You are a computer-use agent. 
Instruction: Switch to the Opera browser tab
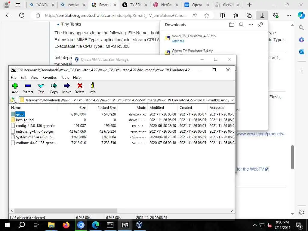pos(197,5)
